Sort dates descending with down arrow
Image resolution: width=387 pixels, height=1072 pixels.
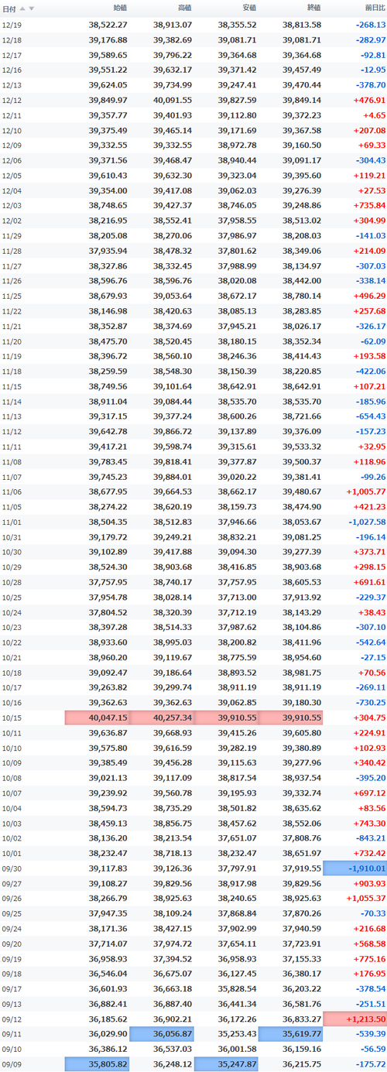click(x=32, y=9)
